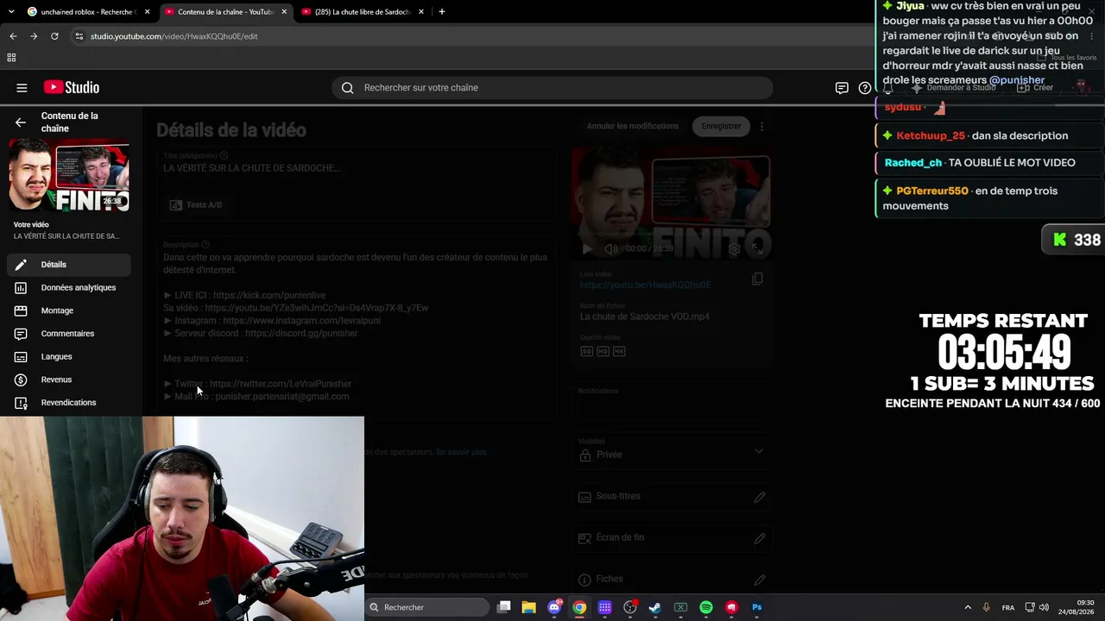1105x621 pixels.
Task: Click the Windows taskbar search box
Action: 428,607
